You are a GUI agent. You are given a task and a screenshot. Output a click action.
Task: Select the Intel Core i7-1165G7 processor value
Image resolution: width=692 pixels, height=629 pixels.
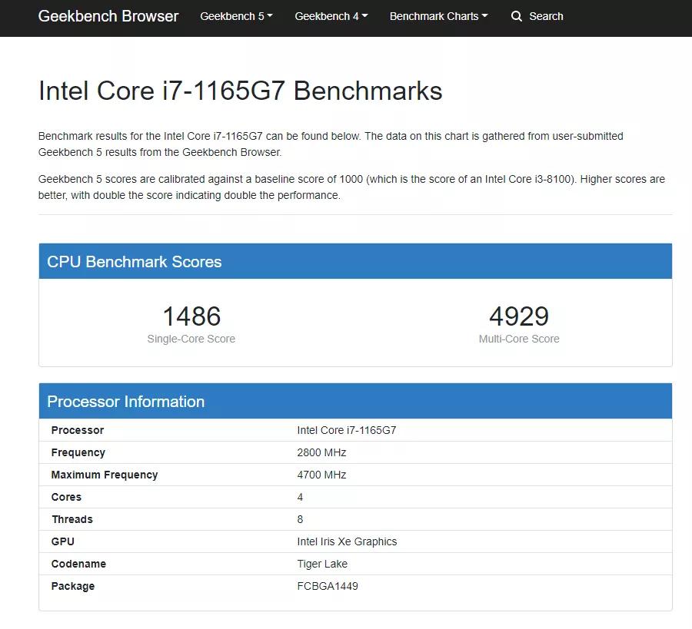[x=347, y=430]
